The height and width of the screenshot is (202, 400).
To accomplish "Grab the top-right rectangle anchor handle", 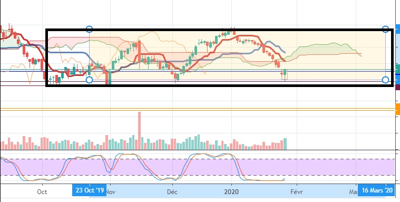I will pyautogui.click(x=385, y=29).
